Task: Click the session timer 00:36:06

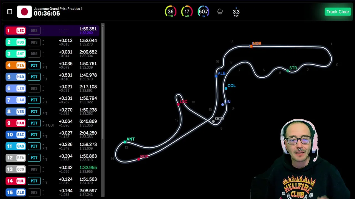Action: [x=47, y=14]
